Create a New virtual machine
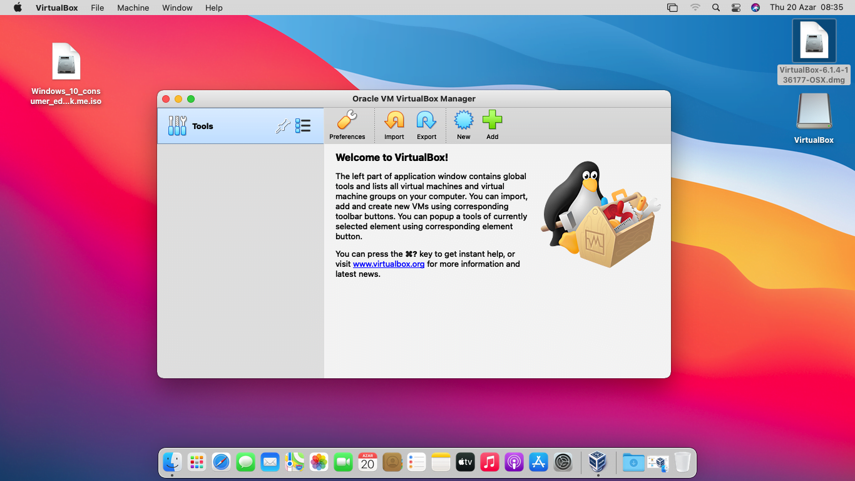Screen dimensions: 855x481 (x=463, y=125)
